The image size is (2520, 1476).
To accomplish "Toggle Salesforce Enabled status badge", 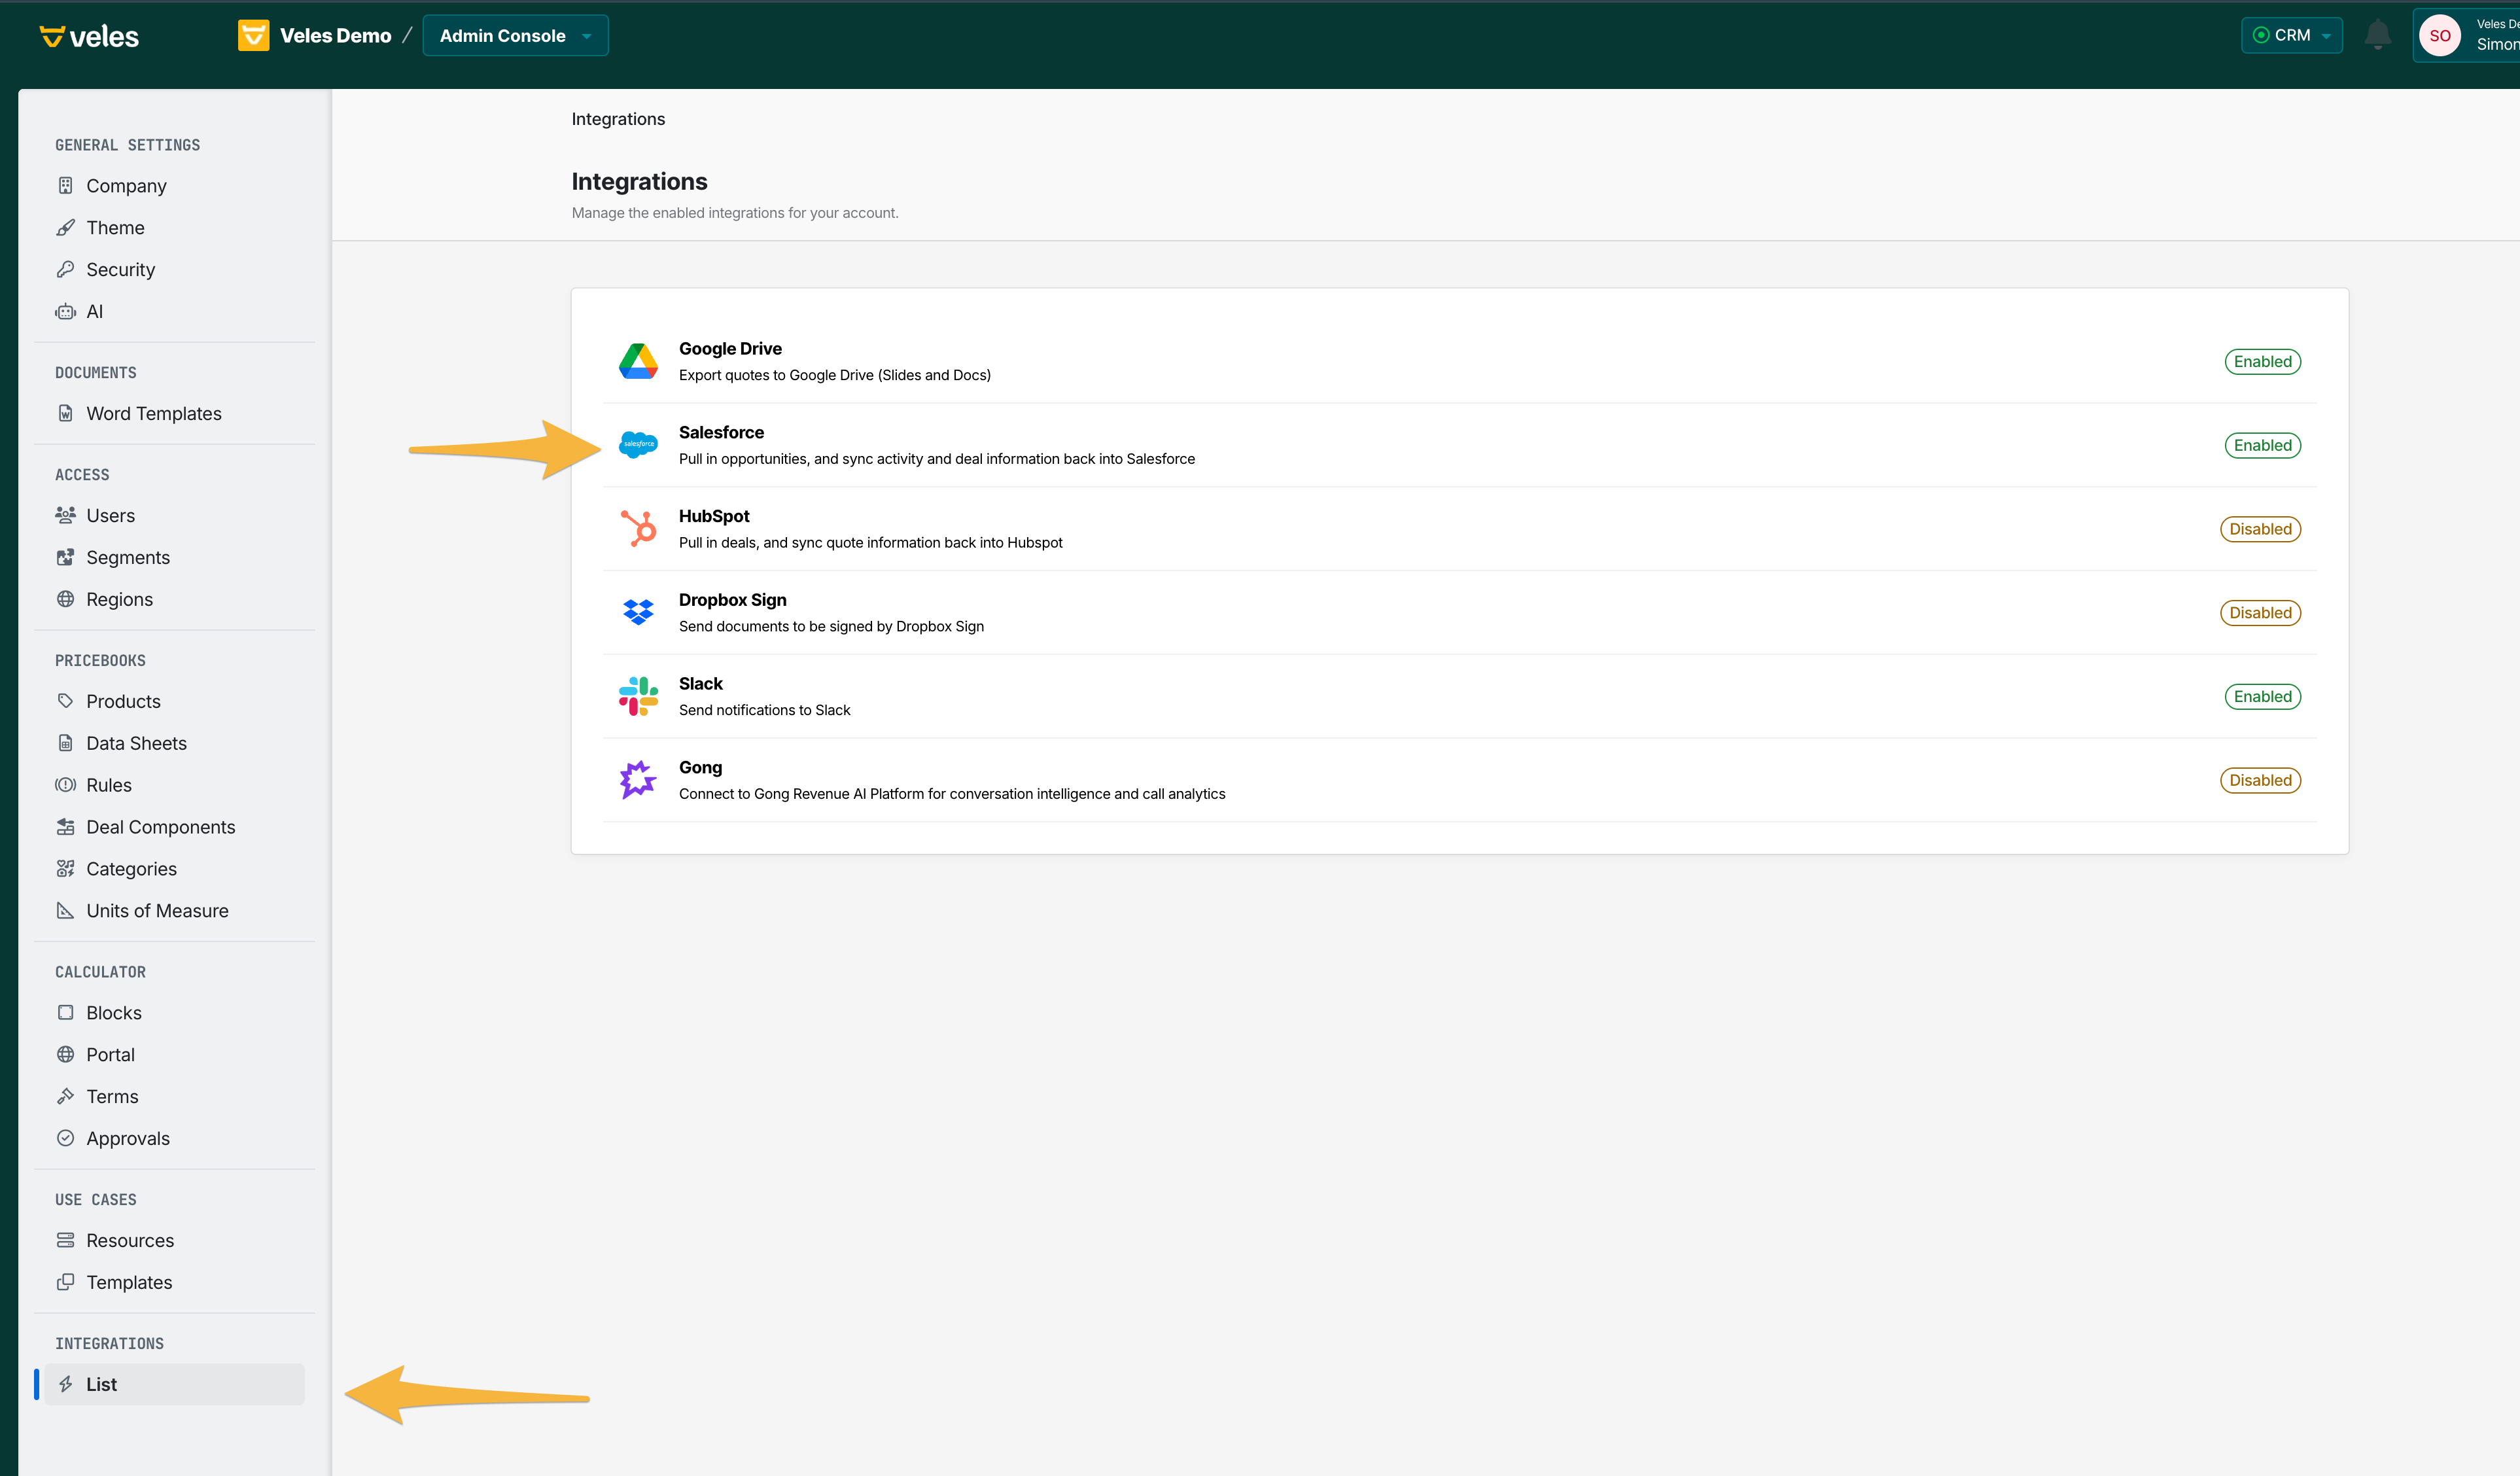I will point(2263,446).
